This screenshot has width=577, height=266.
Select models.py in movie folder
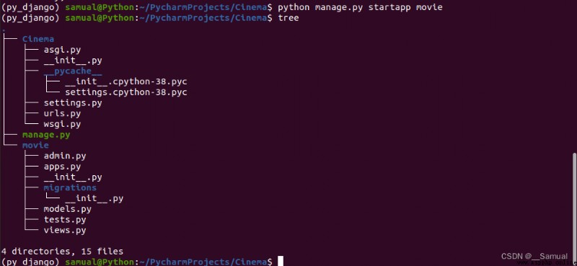pos(67,209)
